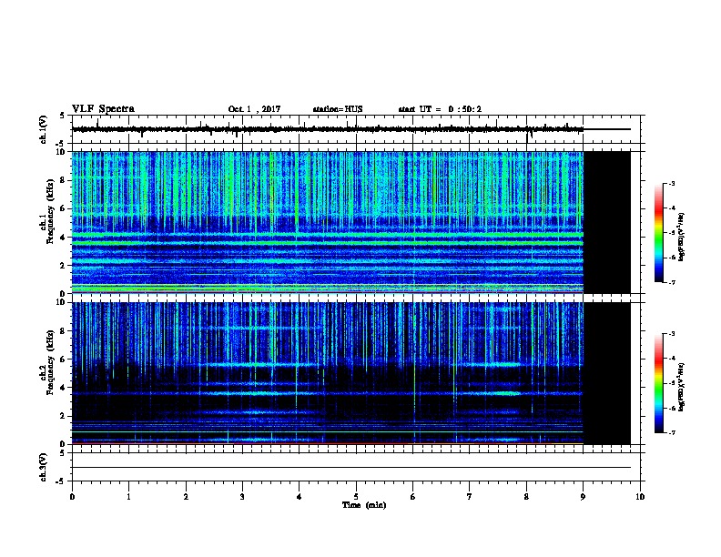Click the "9" tick label on the time axis

(x=583, y=497)
